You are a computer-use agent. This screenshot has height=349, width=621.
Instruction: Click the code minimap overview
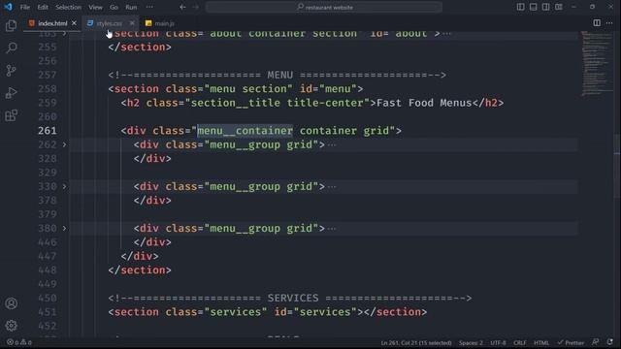[x=598, y=63]
